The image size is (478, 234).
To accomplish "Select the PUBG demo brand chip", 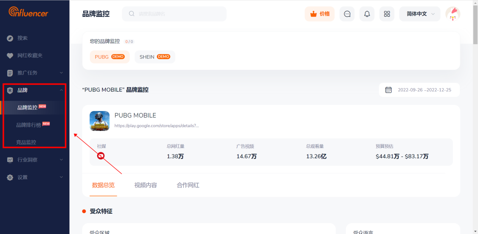I will [x=110, y=57].
